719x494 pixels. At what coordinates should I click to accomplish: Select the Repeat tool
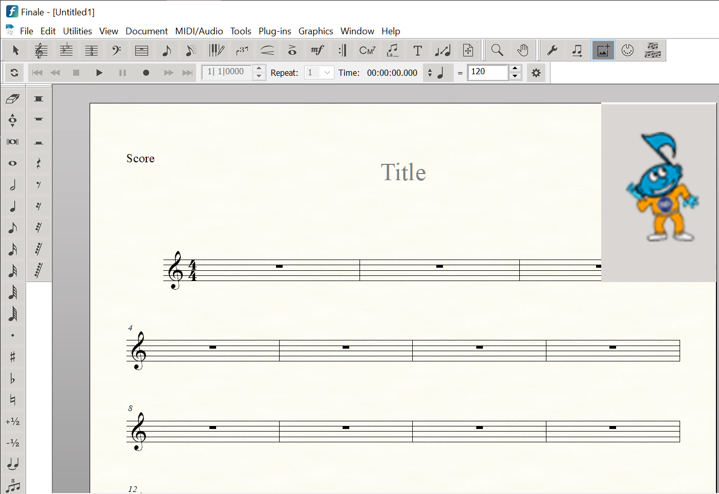(342, 50)
